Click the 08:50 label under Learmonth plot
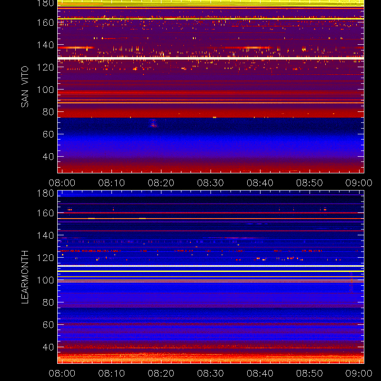 310,373
